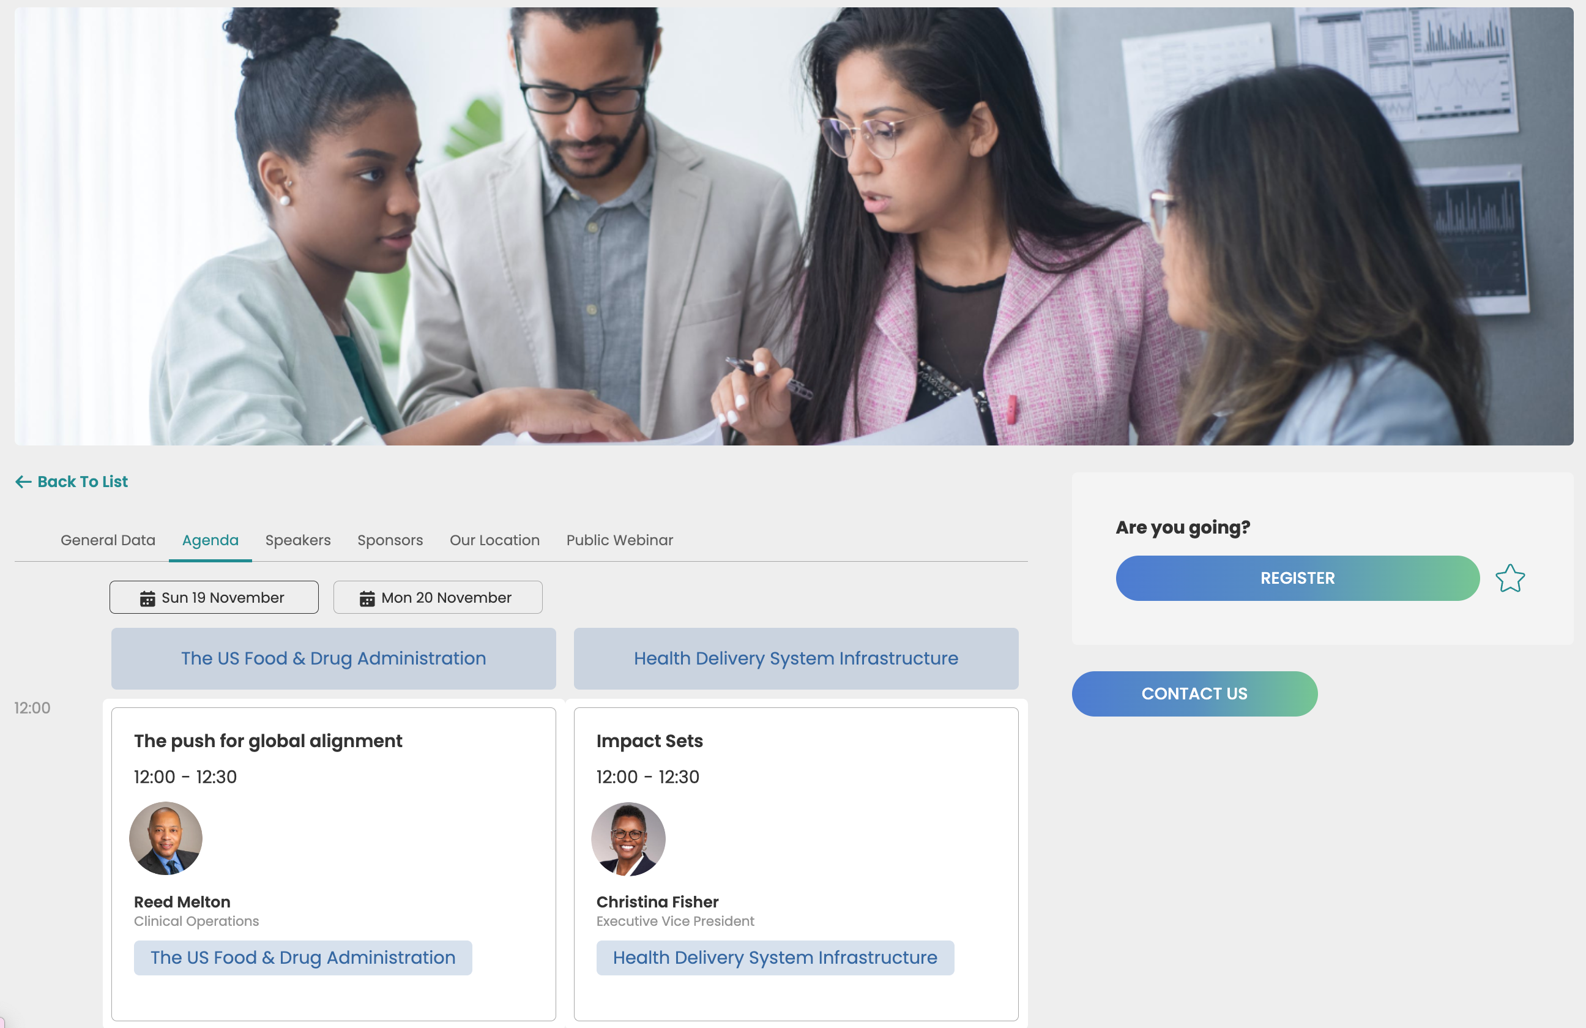
Task: Select the Mon 20 November date
Action: [x=438, y=598]
